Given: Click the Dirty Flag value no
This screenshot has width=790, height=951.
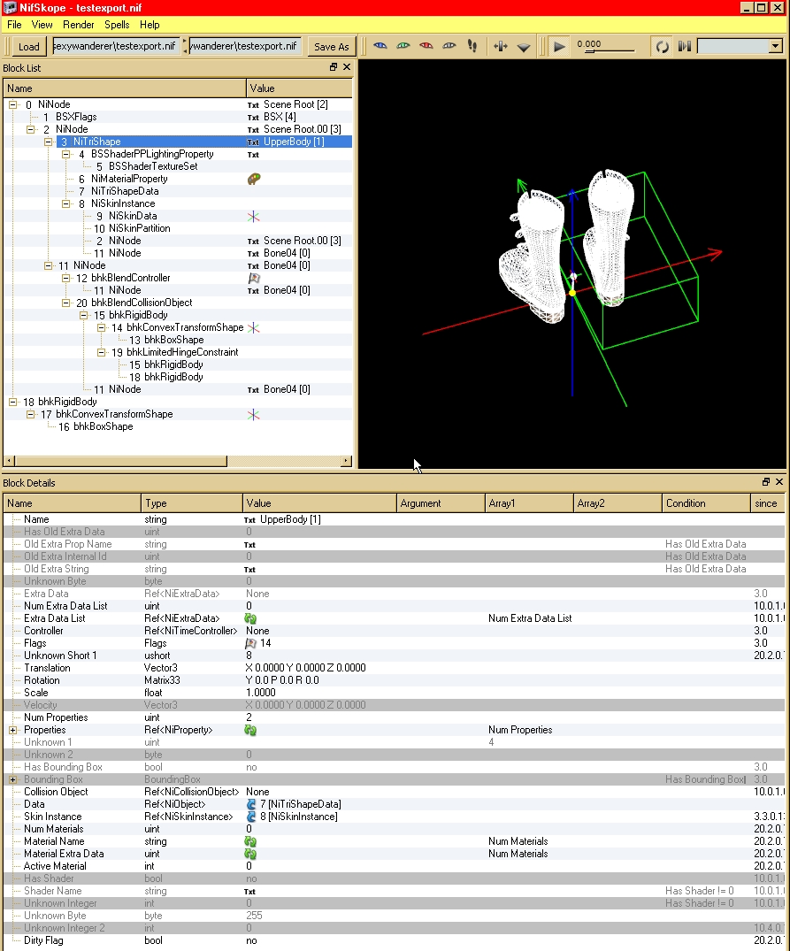Looking at the screenshot, I should click(x=251, y=940).
